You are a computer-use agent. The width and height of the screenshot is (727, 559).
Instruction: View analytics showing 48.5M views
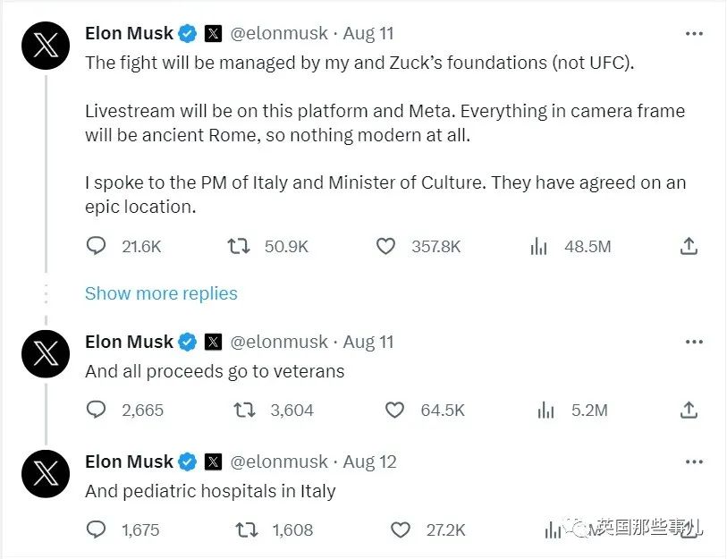[538, 246]
